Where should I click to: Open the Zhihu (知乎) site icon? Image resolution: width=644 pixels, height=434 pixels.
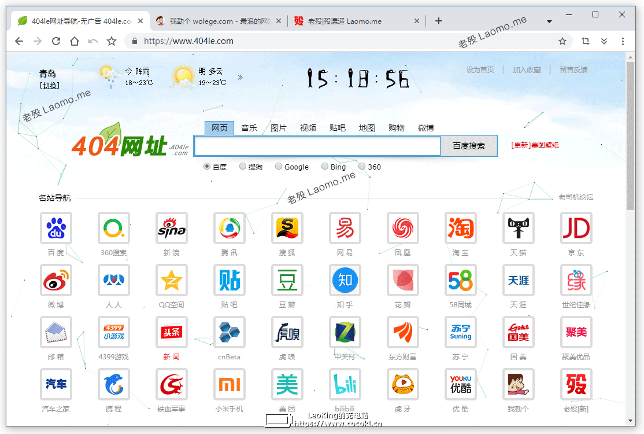coord(345,280)
